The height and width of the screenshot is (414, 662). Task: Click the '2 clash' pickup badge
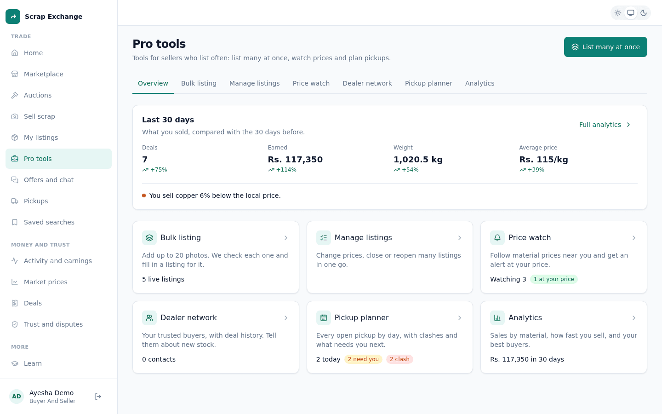[x=399, y=359]
